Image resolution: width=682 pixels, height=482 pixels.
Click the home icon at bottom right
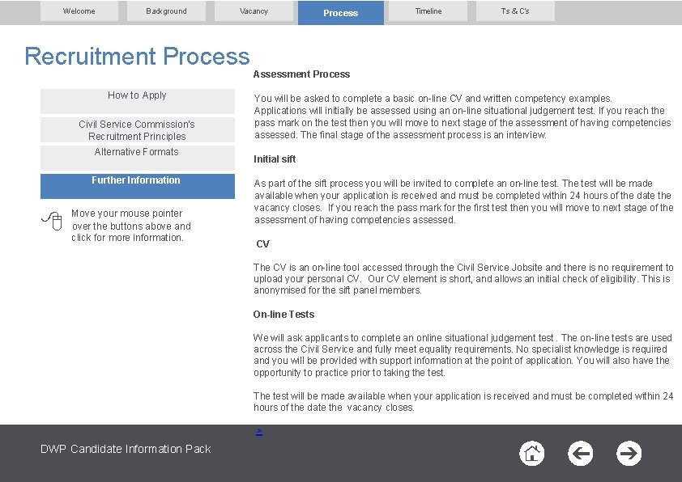[x=532, y=454]
